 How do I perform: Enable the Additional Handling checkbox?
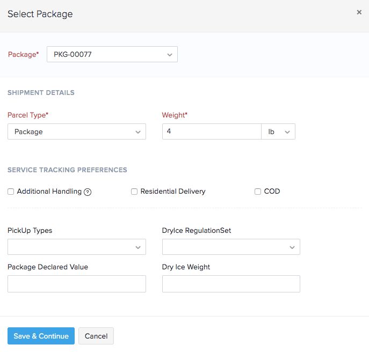click(11, 192)
